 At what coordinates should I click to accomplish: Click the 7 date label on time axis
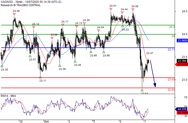click(x=145, y=121)
